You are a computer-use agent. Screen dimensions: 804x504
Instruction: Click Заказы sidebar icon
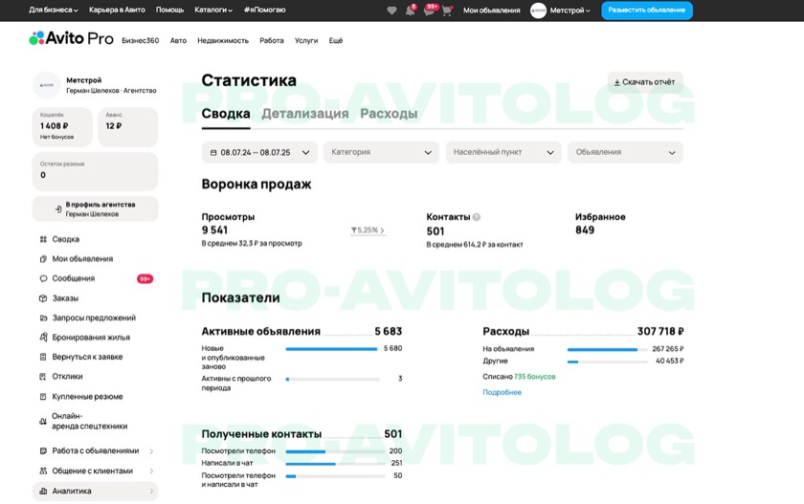click(43, 298)
